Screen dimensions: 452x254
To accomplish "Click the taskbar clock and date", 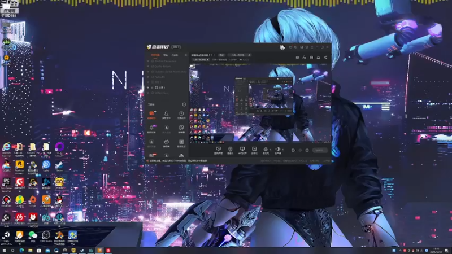I will pos(436,251).
